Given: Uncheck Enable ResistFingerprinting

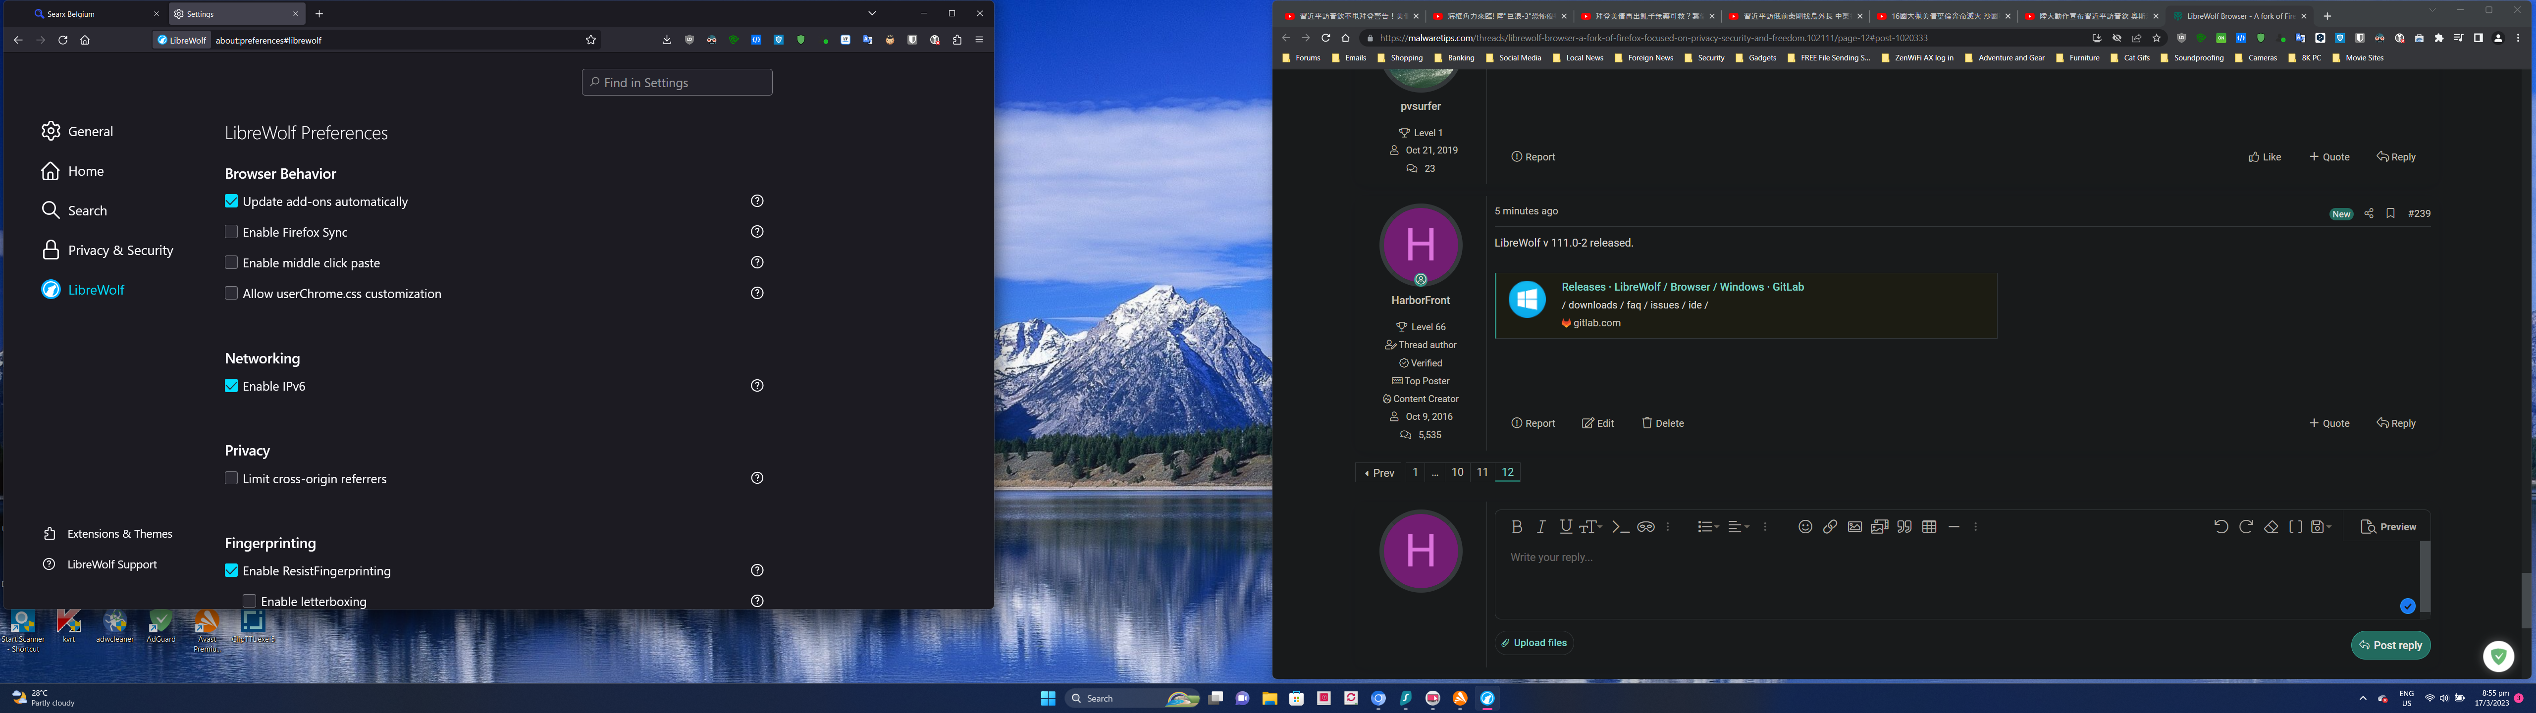Looking at the screenshot, I should click(231, 570).
